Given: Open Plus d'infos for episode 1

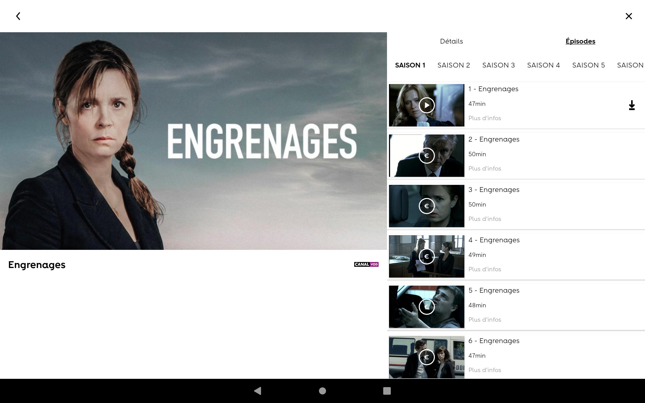Looking at the screenshot, I should 485,118.
